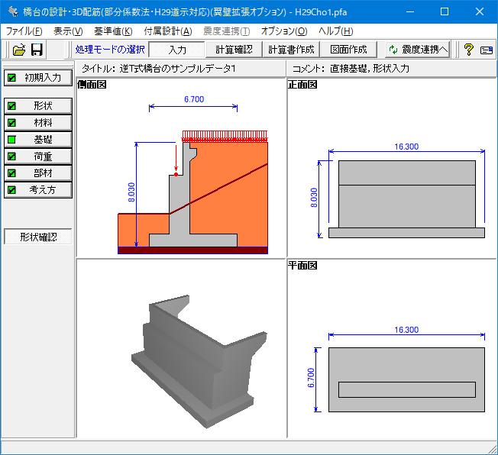
Task: Switch to 計算書作成 mode
Action: click(291, 50)
